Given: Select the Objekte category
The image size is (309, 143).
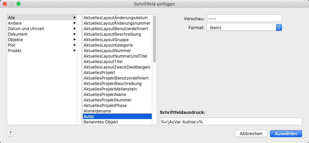Looking at the screenshot, I should tap(16, 39).
